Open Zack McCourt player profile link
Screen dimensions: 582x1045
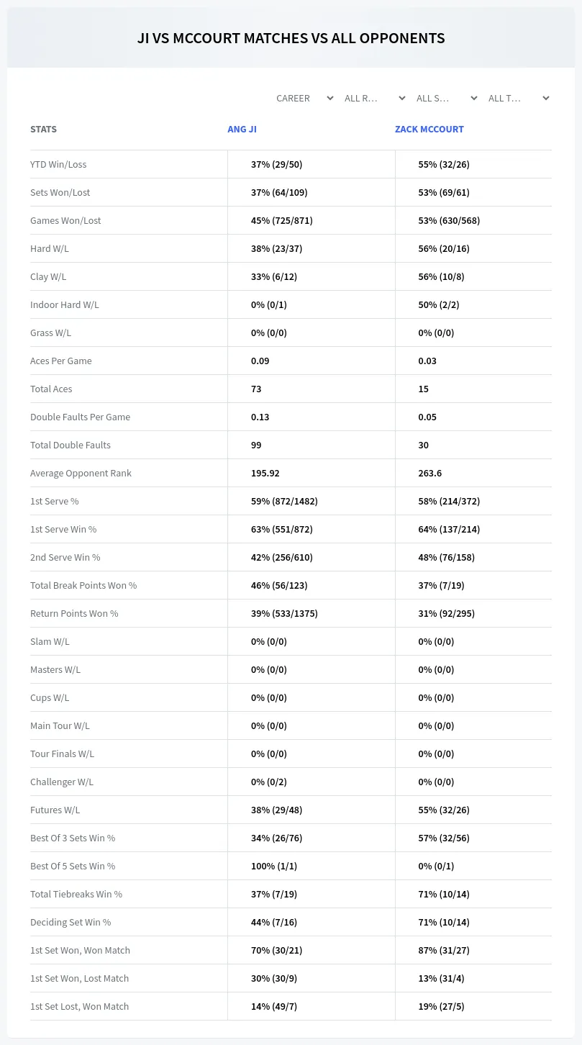[429, 130]
